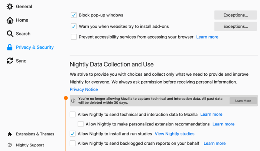This screenshot has width=260, height=151.
Task: Open the View Nightly studies link
Action: click(x=174, y=134)
